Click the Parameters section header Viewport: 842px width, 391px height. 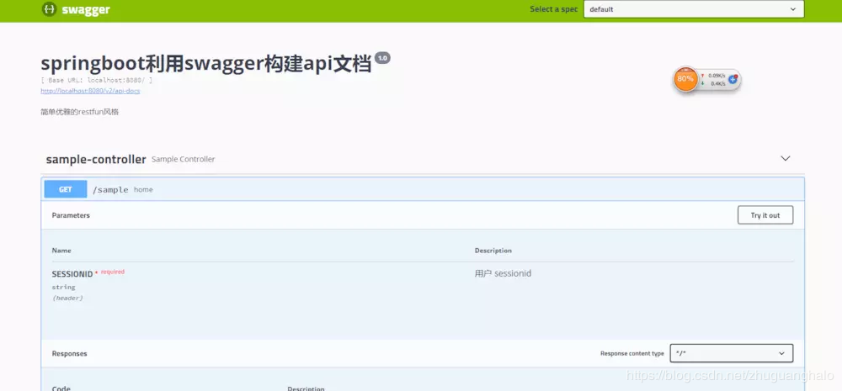[71, 215]
